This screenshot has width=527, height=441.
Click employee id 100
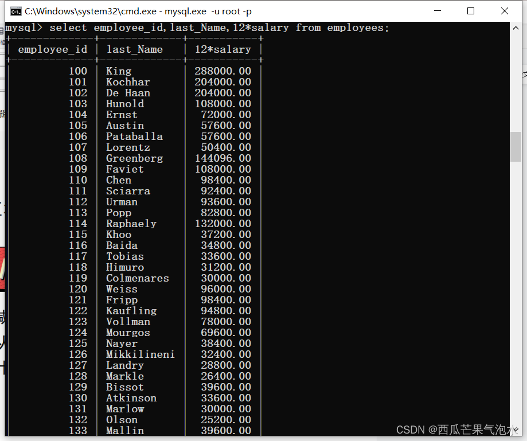click(x=78, y=71)
